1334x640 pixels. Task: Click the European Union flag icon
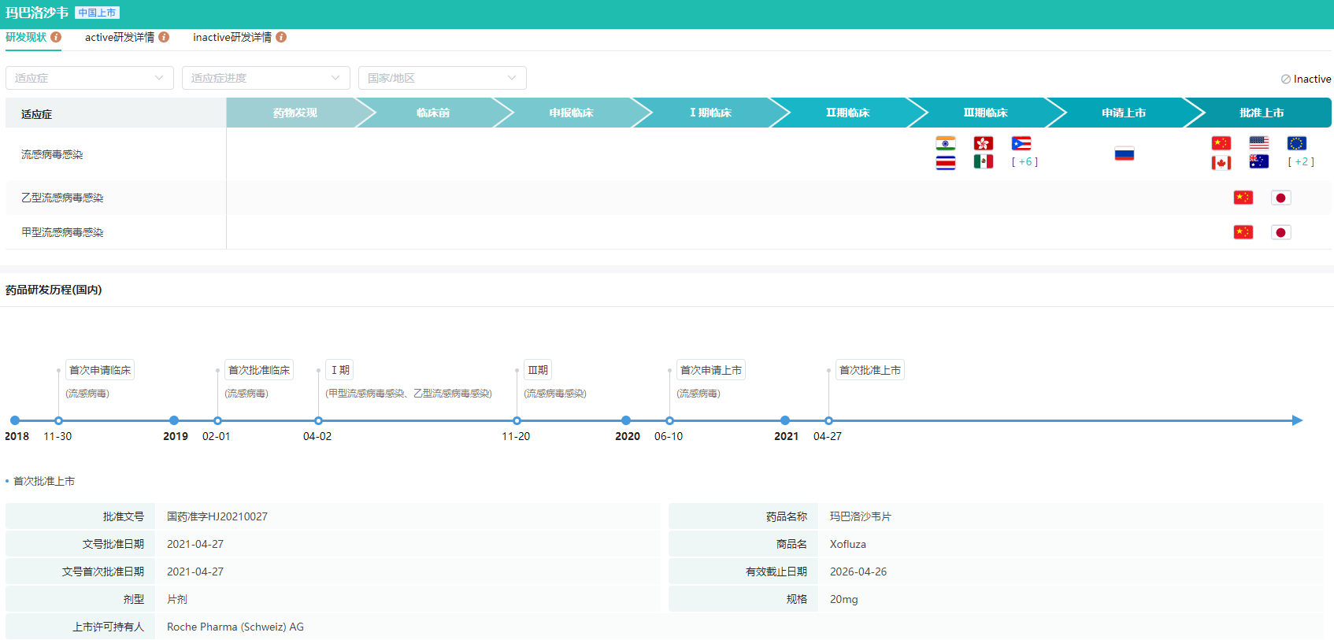point(1296,143)
